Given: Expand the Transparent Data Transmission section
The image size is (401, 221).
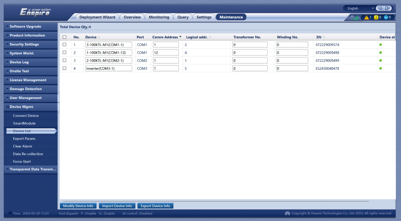Looking at the screenshot, I should pos(31,169).
